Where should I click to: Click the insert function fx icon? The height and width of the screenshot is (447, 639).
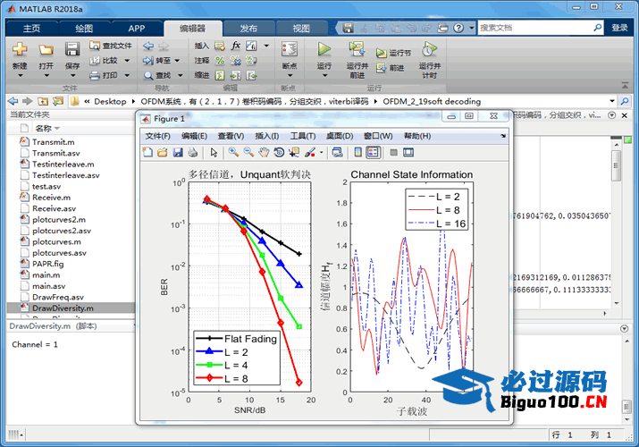236,46
